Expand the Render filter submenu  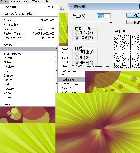(29, 71)
